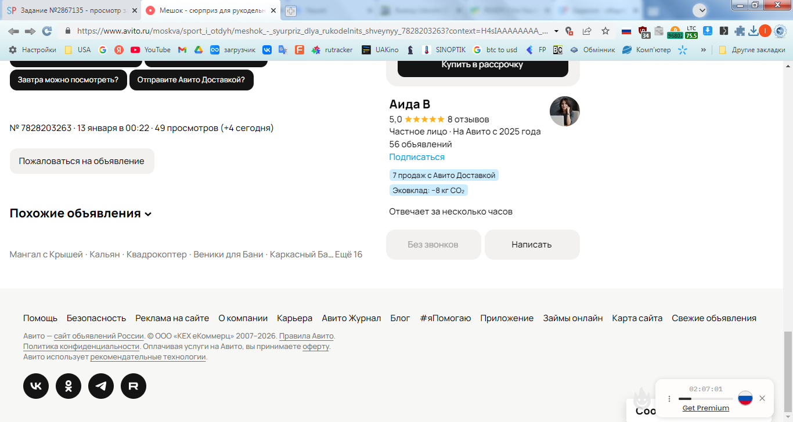Image resolution: width=793 pixels, height=422 pixels.
Task: Open the Kyivstar asterisk bookmark icon
Action: pyautogui.click(x=683, y=50)
